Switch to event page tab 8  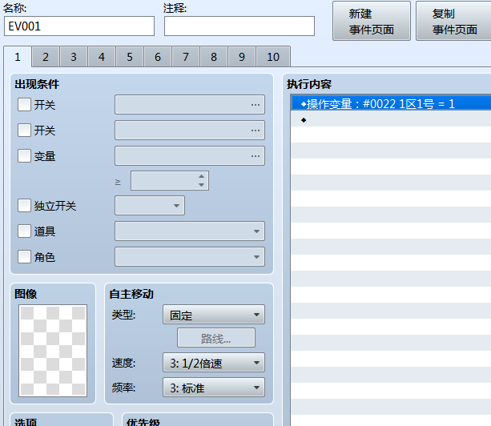(214, 57)
